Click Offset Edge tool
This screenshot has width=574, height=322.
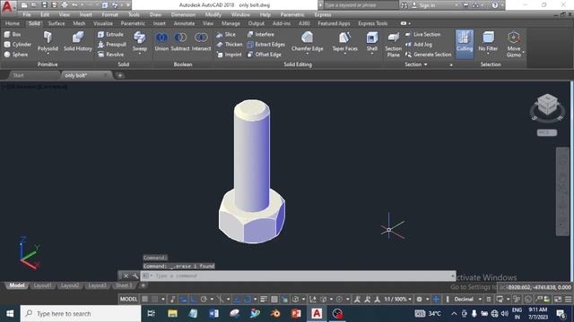coord(265,55)
